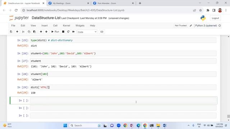The image size is (230, 129).
Task: Open the Terminal app from the taskbar
Action: (x=152, y=125)
